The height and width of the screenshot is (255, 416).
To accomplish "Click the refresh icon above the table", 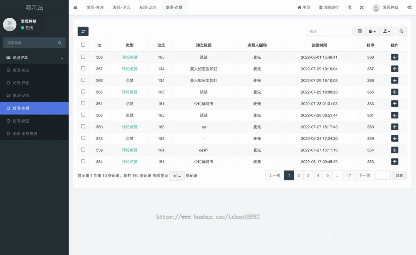I will (83, 31).
